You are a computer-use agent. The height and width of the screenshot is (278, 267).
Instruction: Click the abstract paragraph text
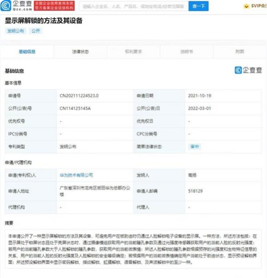(132, 249)
